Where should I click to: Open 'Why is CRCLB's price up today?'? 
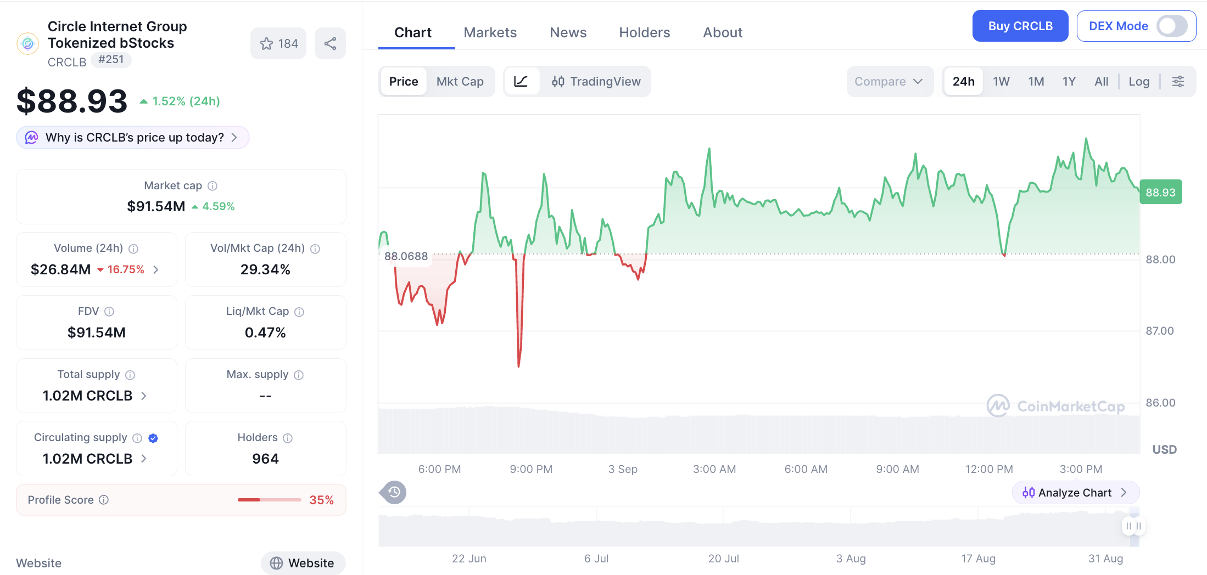pos(133,137)
